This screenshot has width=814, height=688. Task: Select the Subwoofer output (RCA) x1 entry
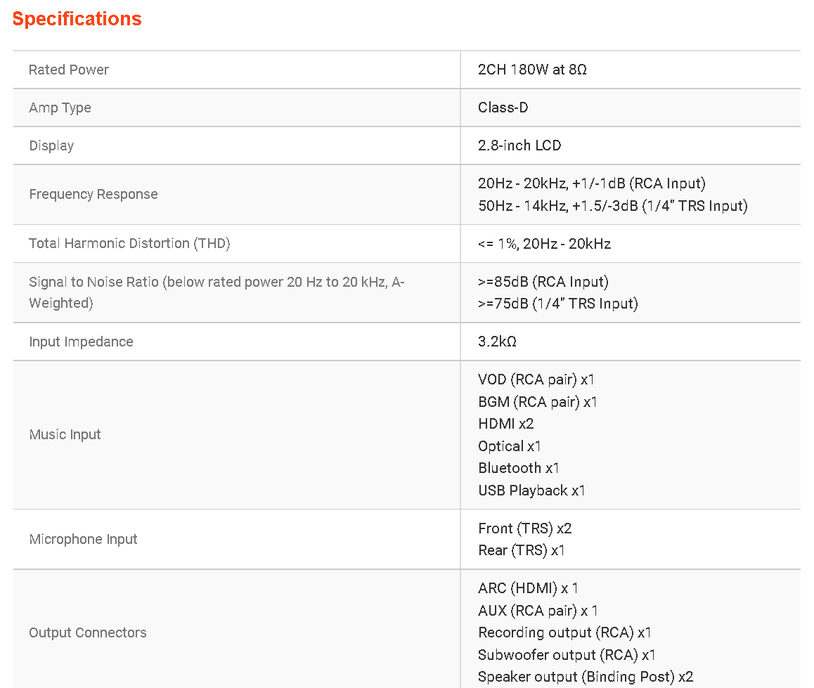[567, 655]
